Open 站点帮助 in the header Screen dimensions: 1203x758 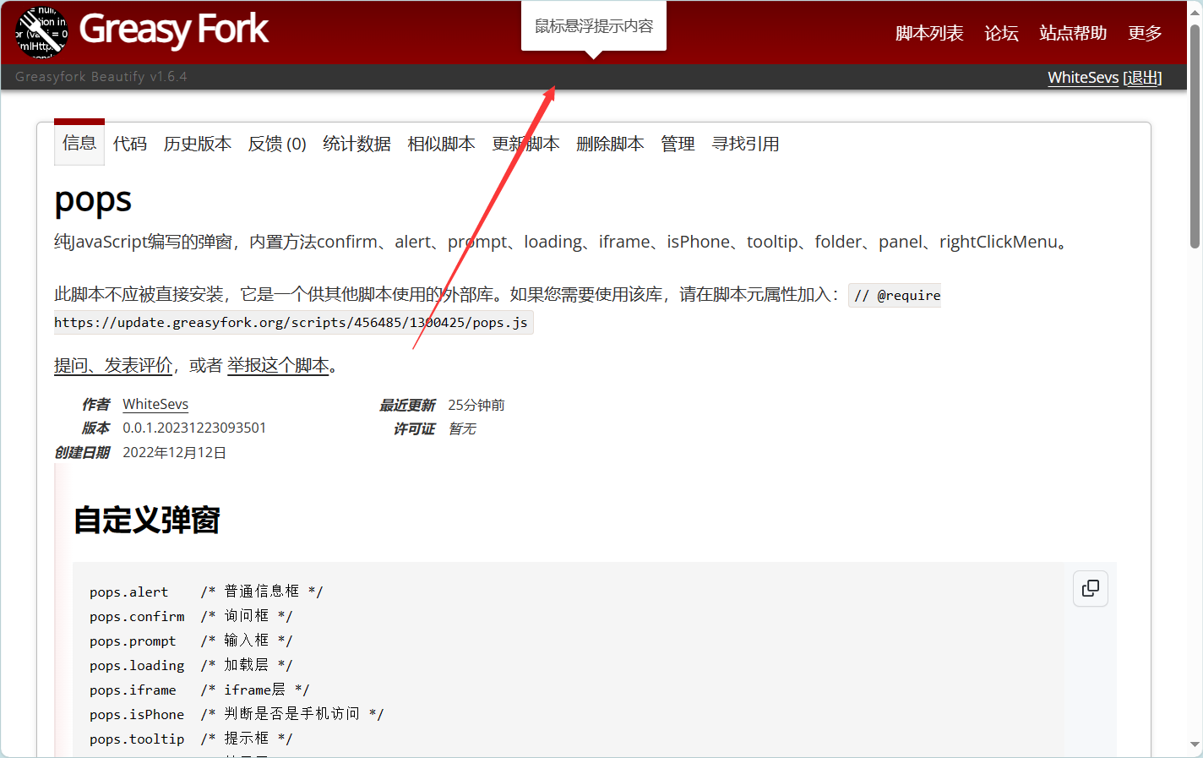click(x=1072, y=33)
